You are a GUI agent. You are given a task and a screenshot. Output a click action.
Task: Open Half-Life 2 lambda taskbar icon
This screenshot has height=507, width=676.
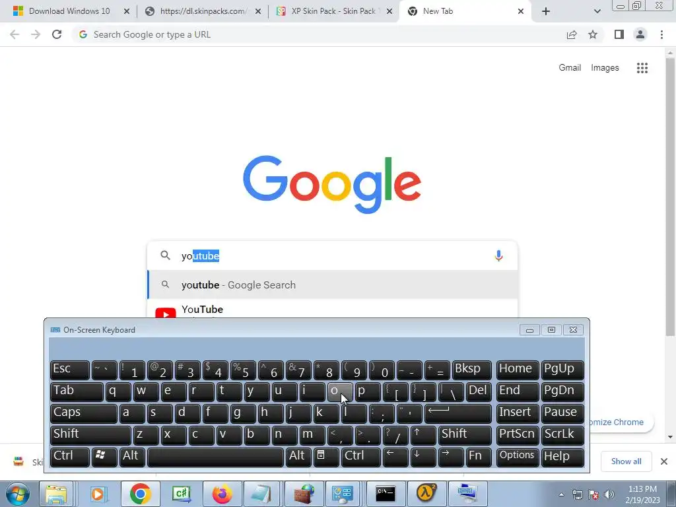(x=426, y=494)
